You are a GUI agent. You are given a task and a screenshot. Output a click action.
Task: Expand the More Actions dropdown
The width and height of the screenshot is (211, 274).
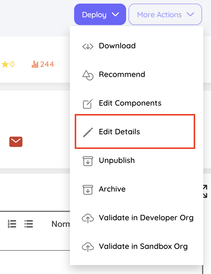(x=165, y=15)
